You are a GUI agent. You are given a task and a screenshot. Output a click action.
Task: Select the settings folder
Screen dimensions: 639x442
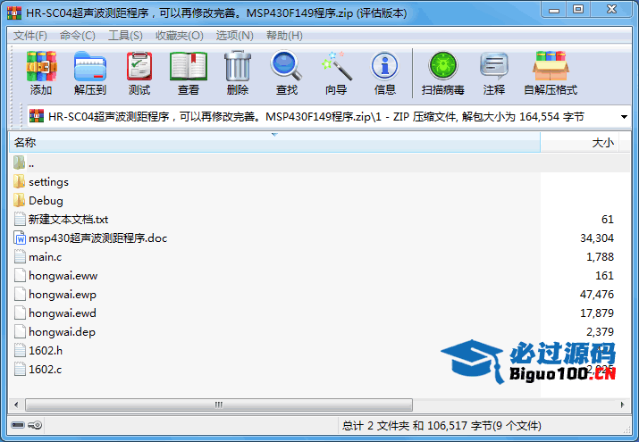click(x=48, y=182)
